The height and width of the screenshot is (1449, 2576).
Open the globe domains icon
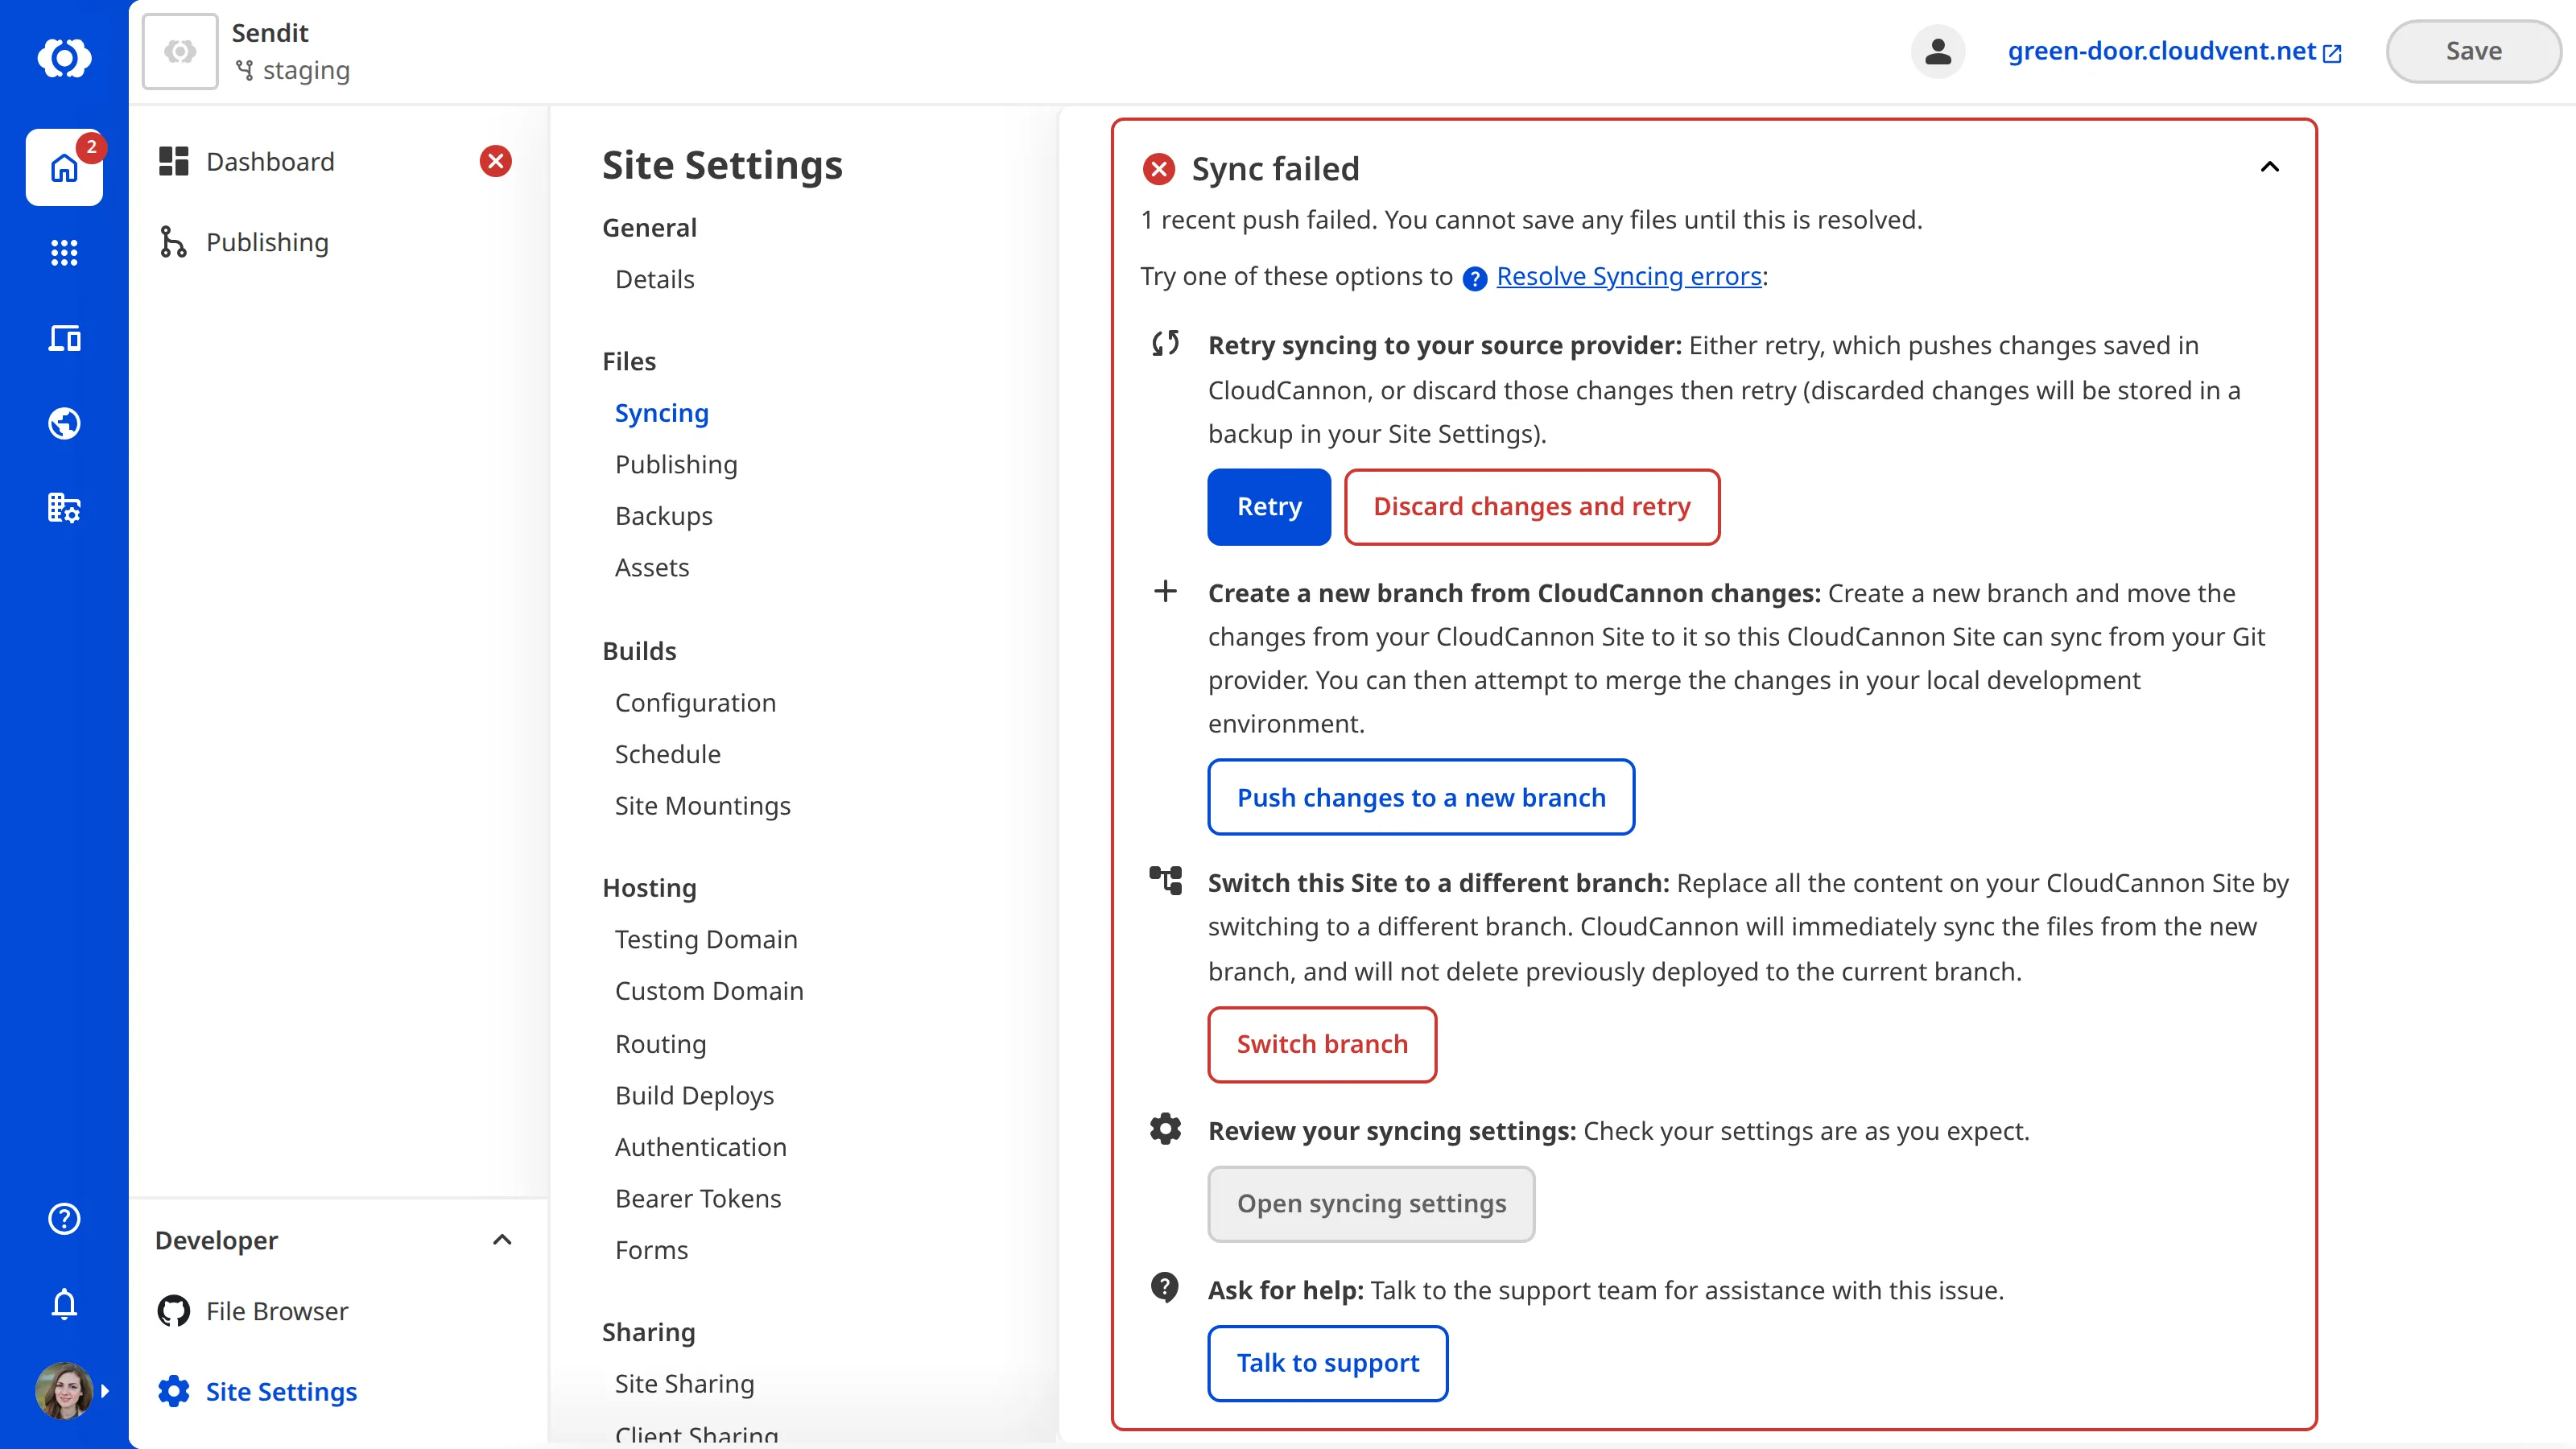[x=64, y=423]
